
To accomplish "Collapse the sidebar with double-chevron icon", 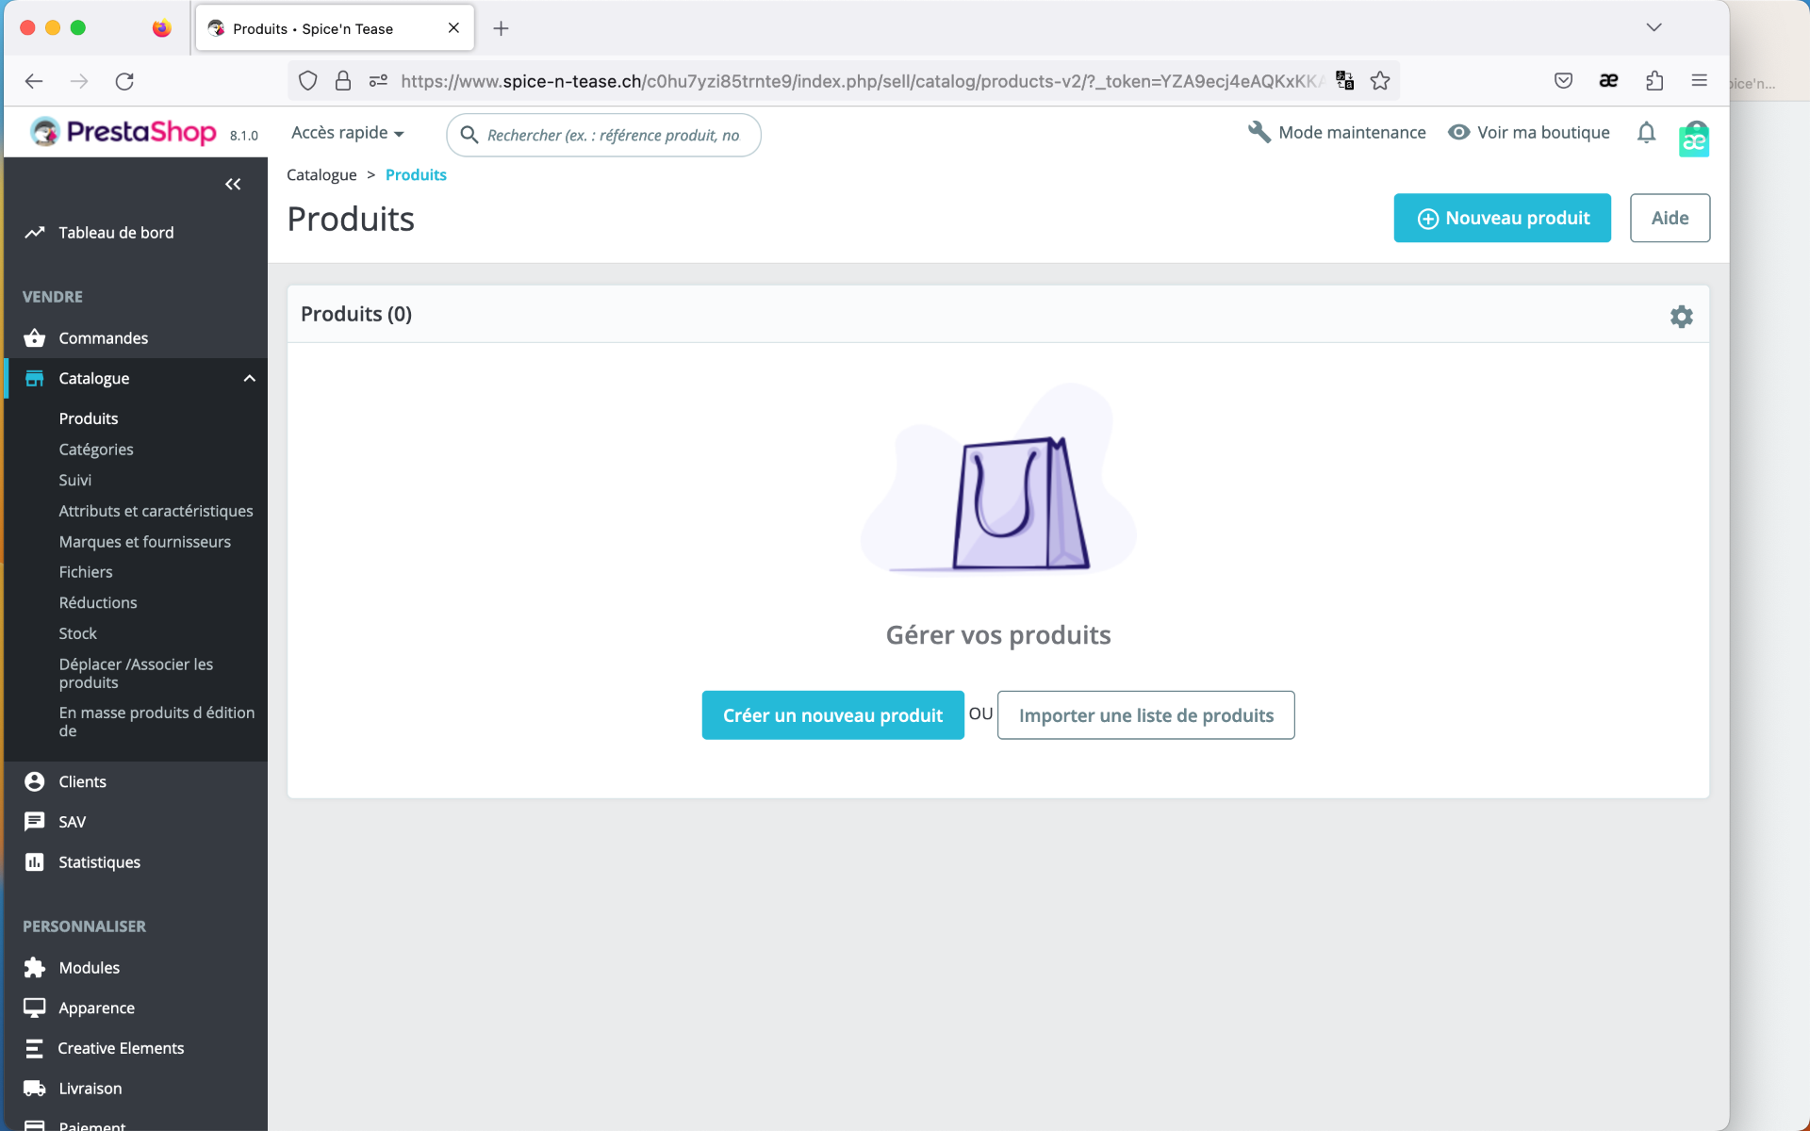I will pos(233,184).
